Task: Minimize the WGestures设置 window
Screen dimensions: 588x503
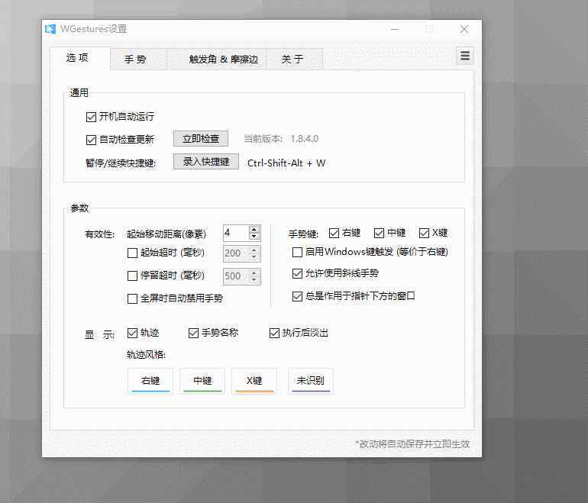Action: [395, 29]
